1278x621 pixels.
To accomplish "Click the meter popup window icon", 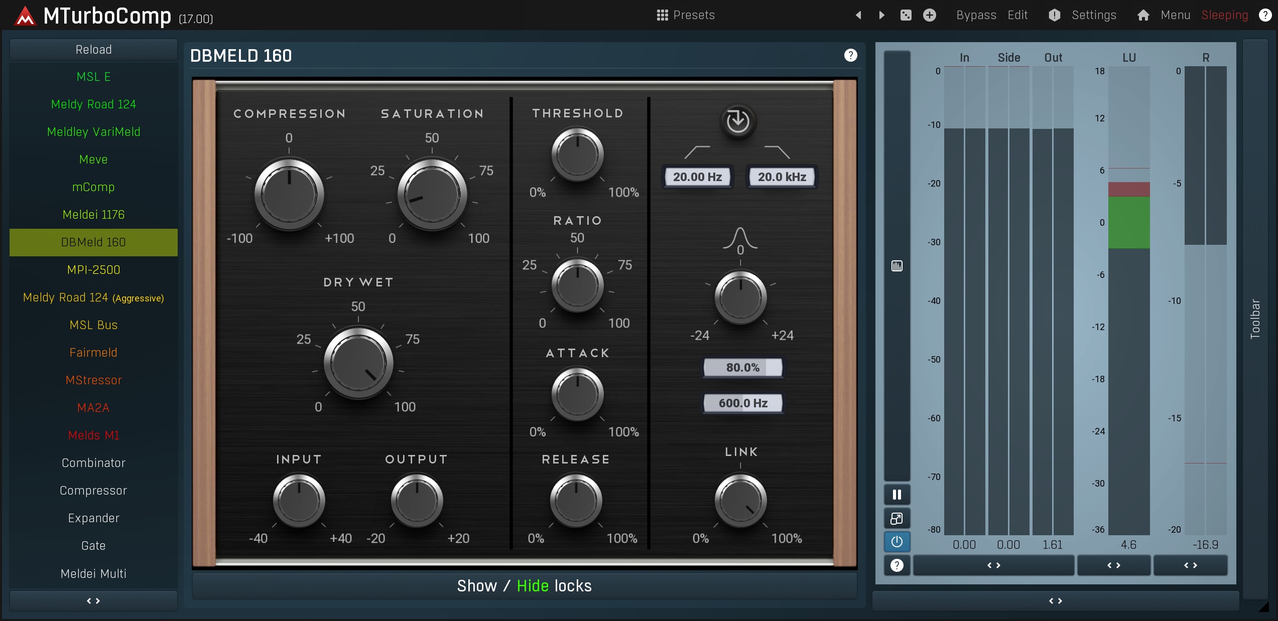I will tap(897, 518).
